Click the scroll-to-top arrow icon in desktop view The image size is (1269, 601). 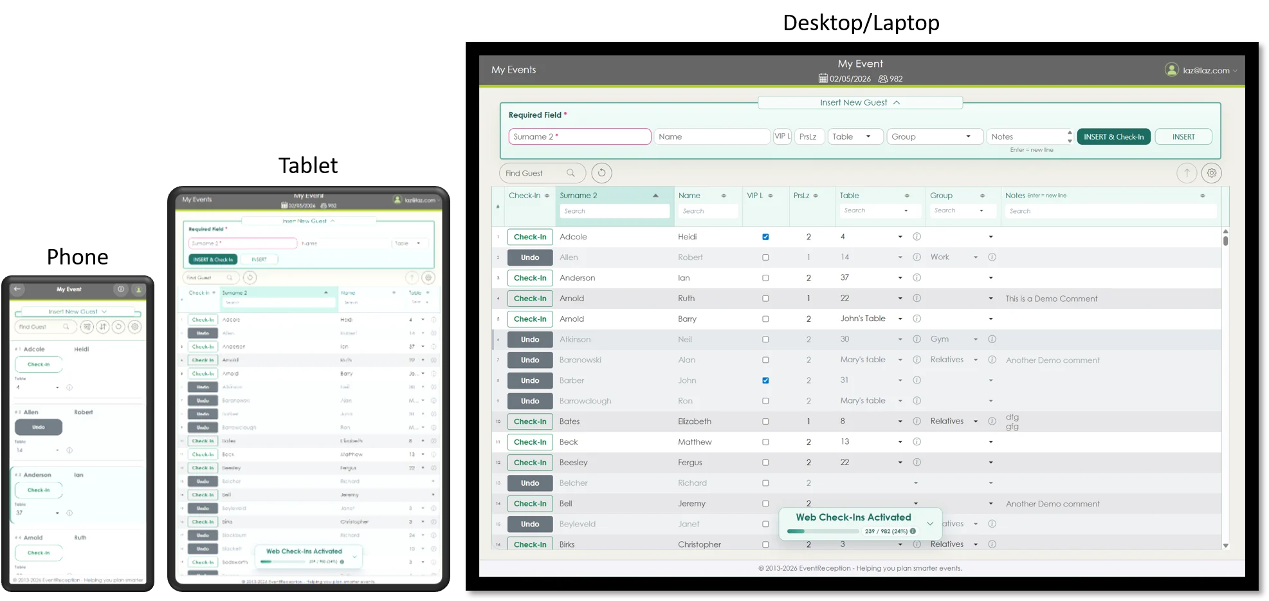[1187, 173]
